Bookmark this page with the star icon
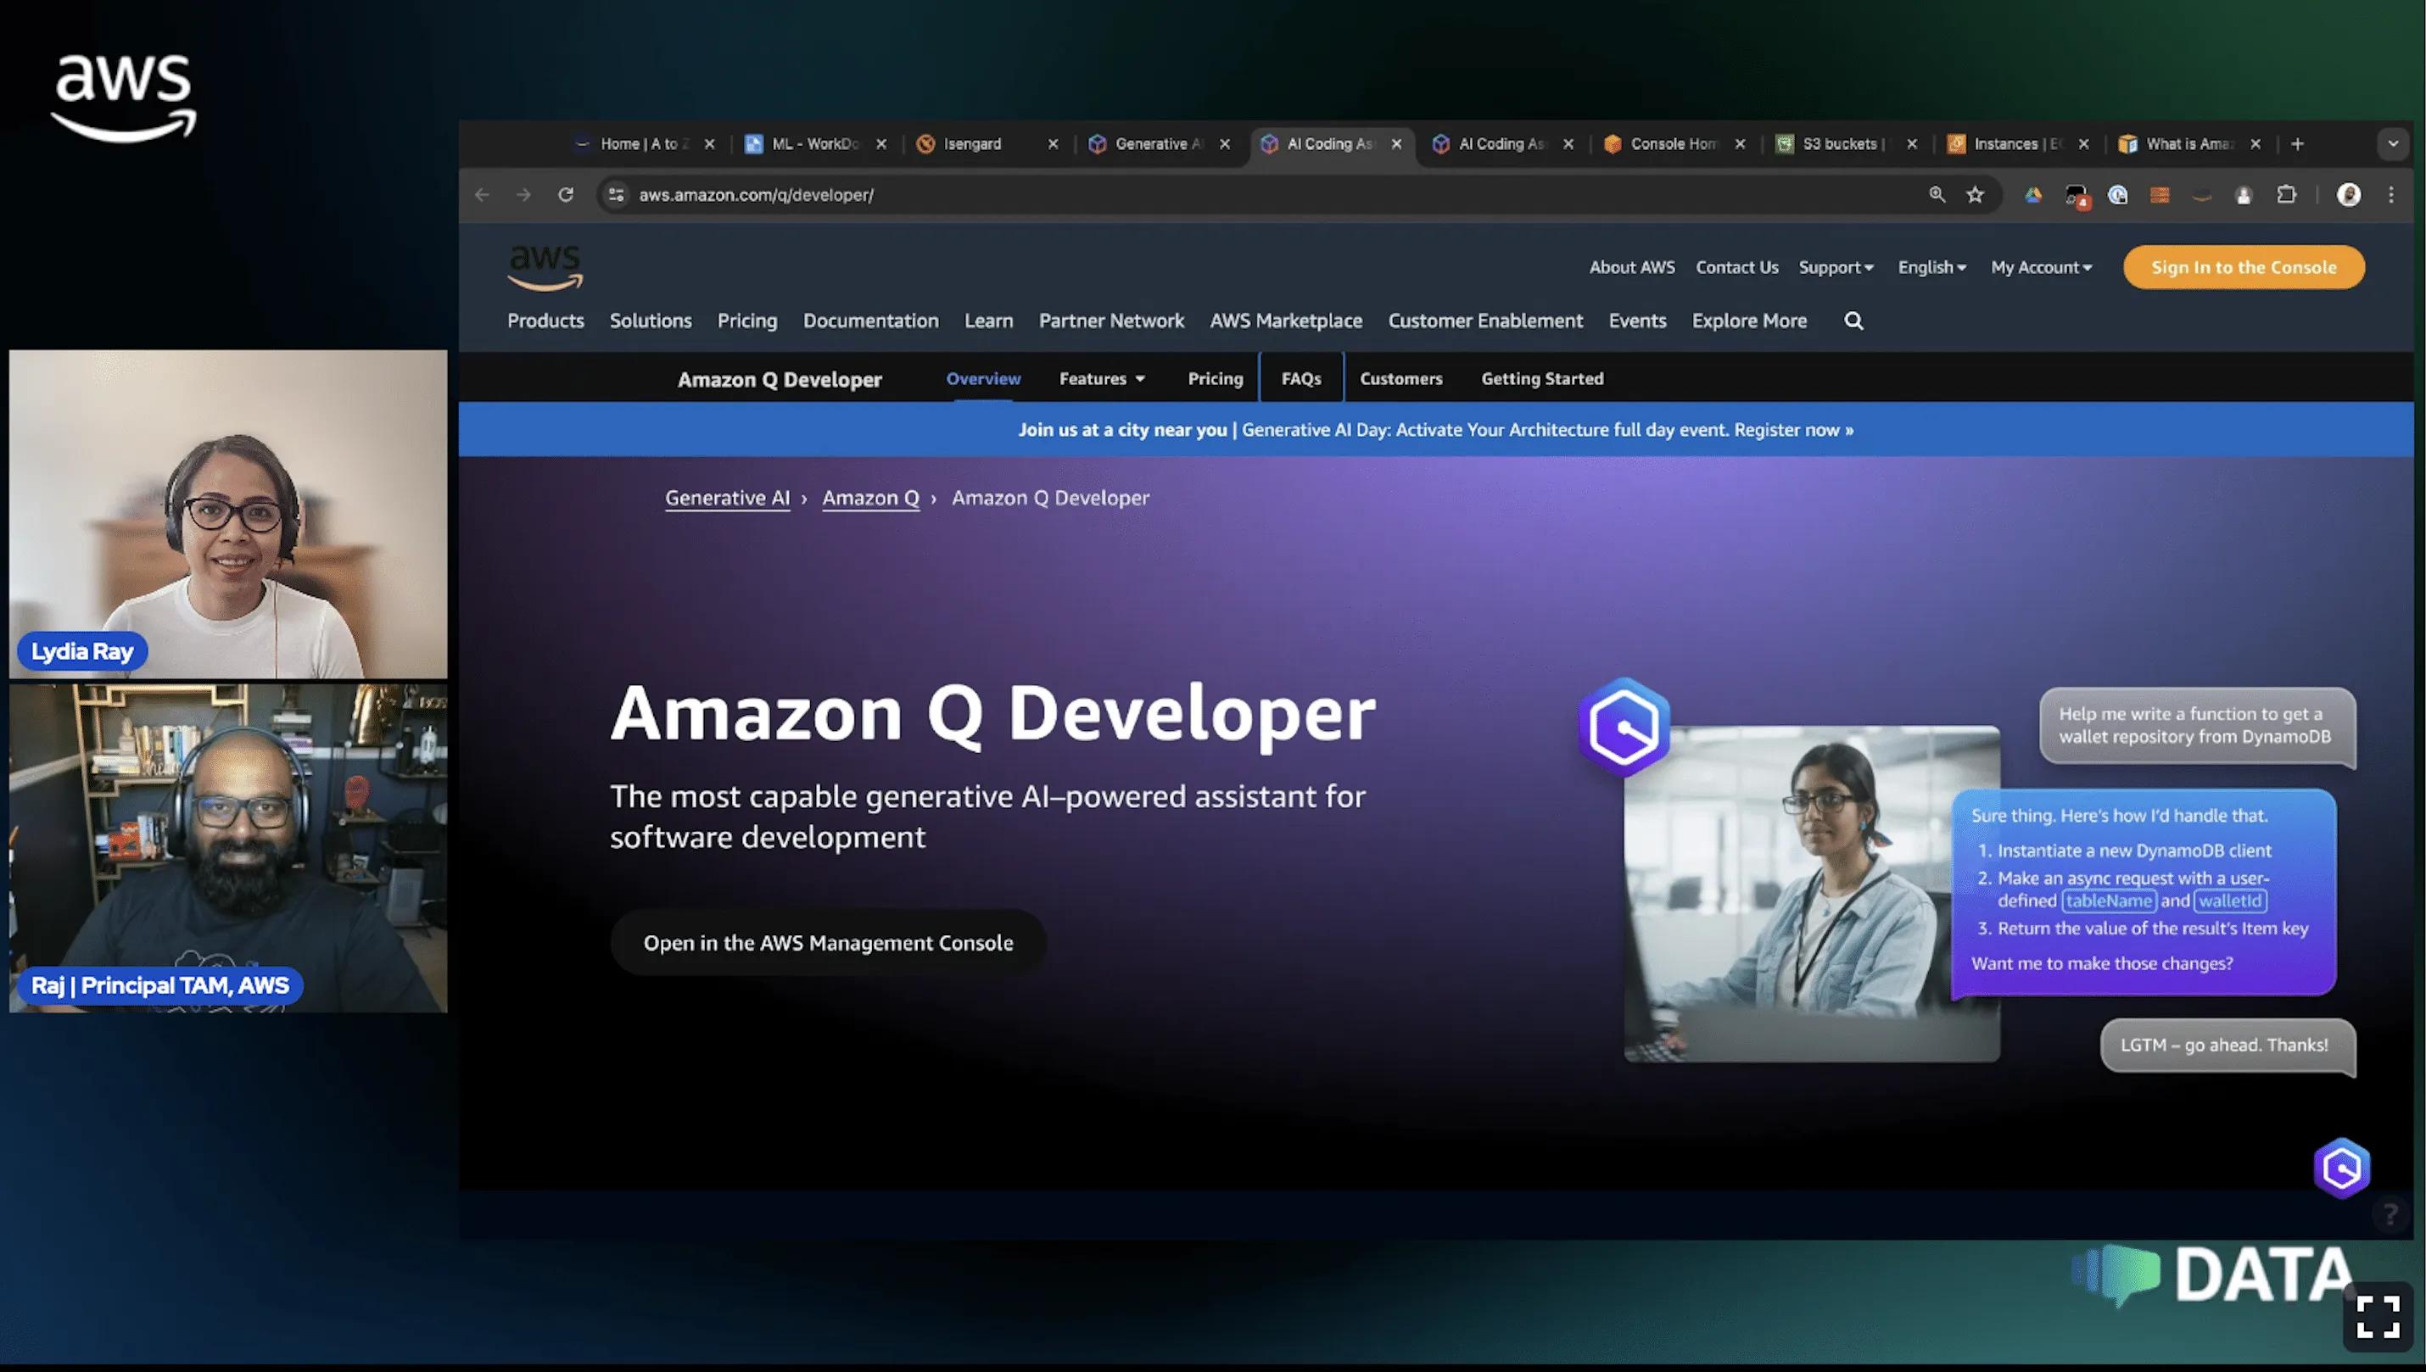Viewport: 2426px width, 1372px height. pyautogui.click(x=1976, y=195)
